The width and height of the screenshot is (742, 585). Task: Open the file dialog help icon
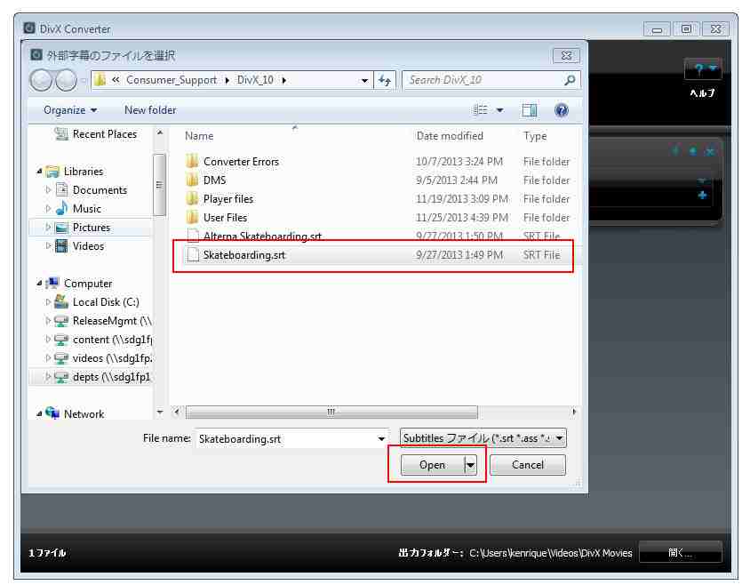[x=561, y=111]
